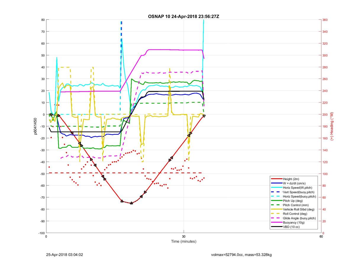This screenshot has height=262, width=355.
Task: Select the "Vehicle Roll Stbd (deg)" legend entry
Action: (x=299, y=209)
